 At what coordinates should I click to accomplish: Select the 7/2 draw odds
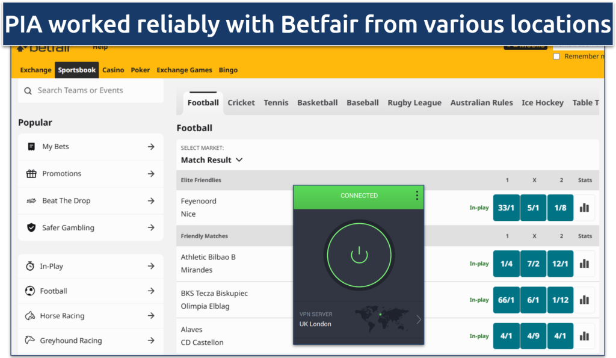(533, 264)
